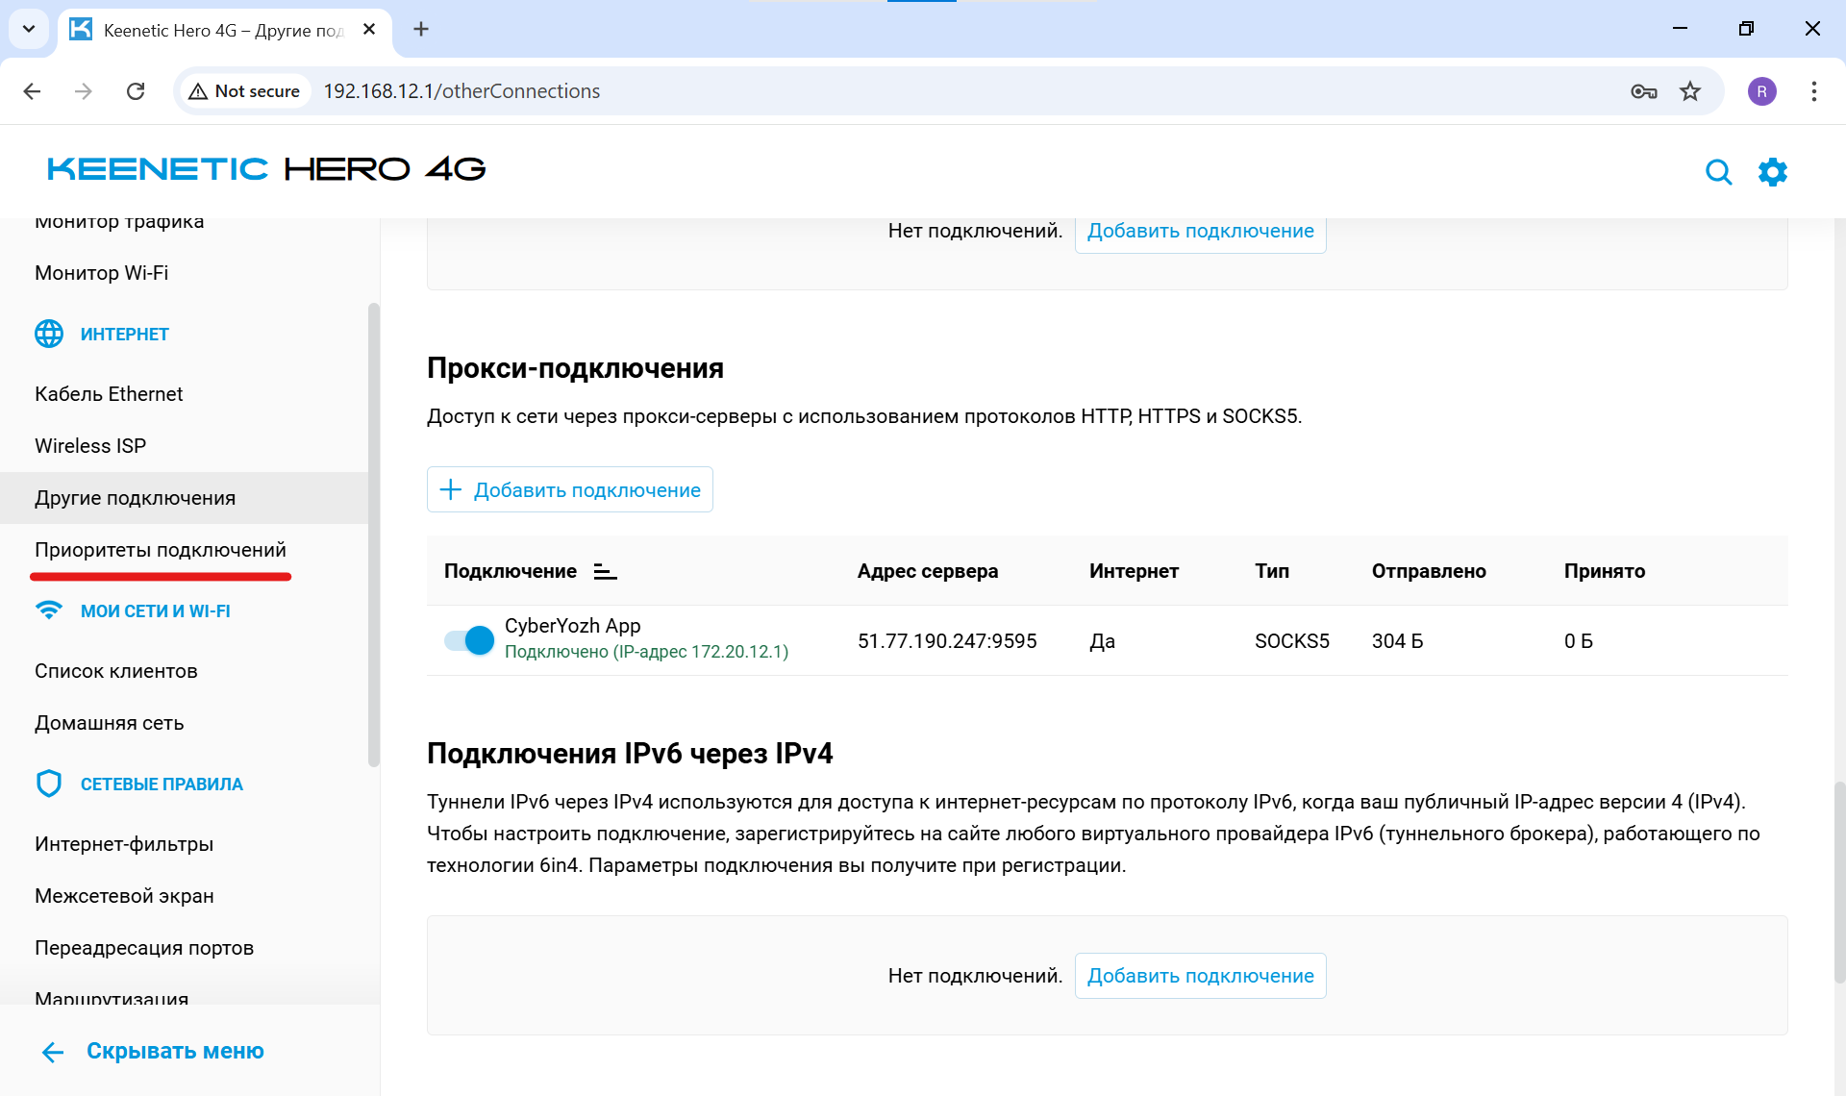This screenshot has width=1846, height=1096.
Task: Click Добавить подключение under IPv6 section
Action: pos(1200,975)
